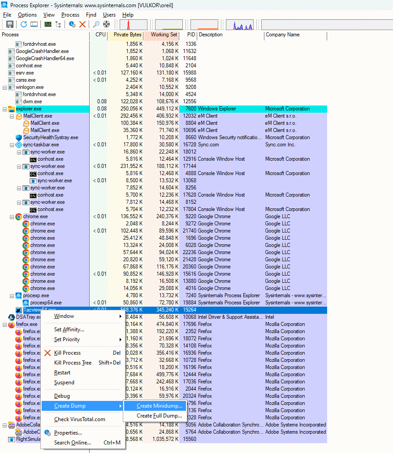Select Kill Process Tree in context menu
The image size is (393, 453).
click(83, 363)
